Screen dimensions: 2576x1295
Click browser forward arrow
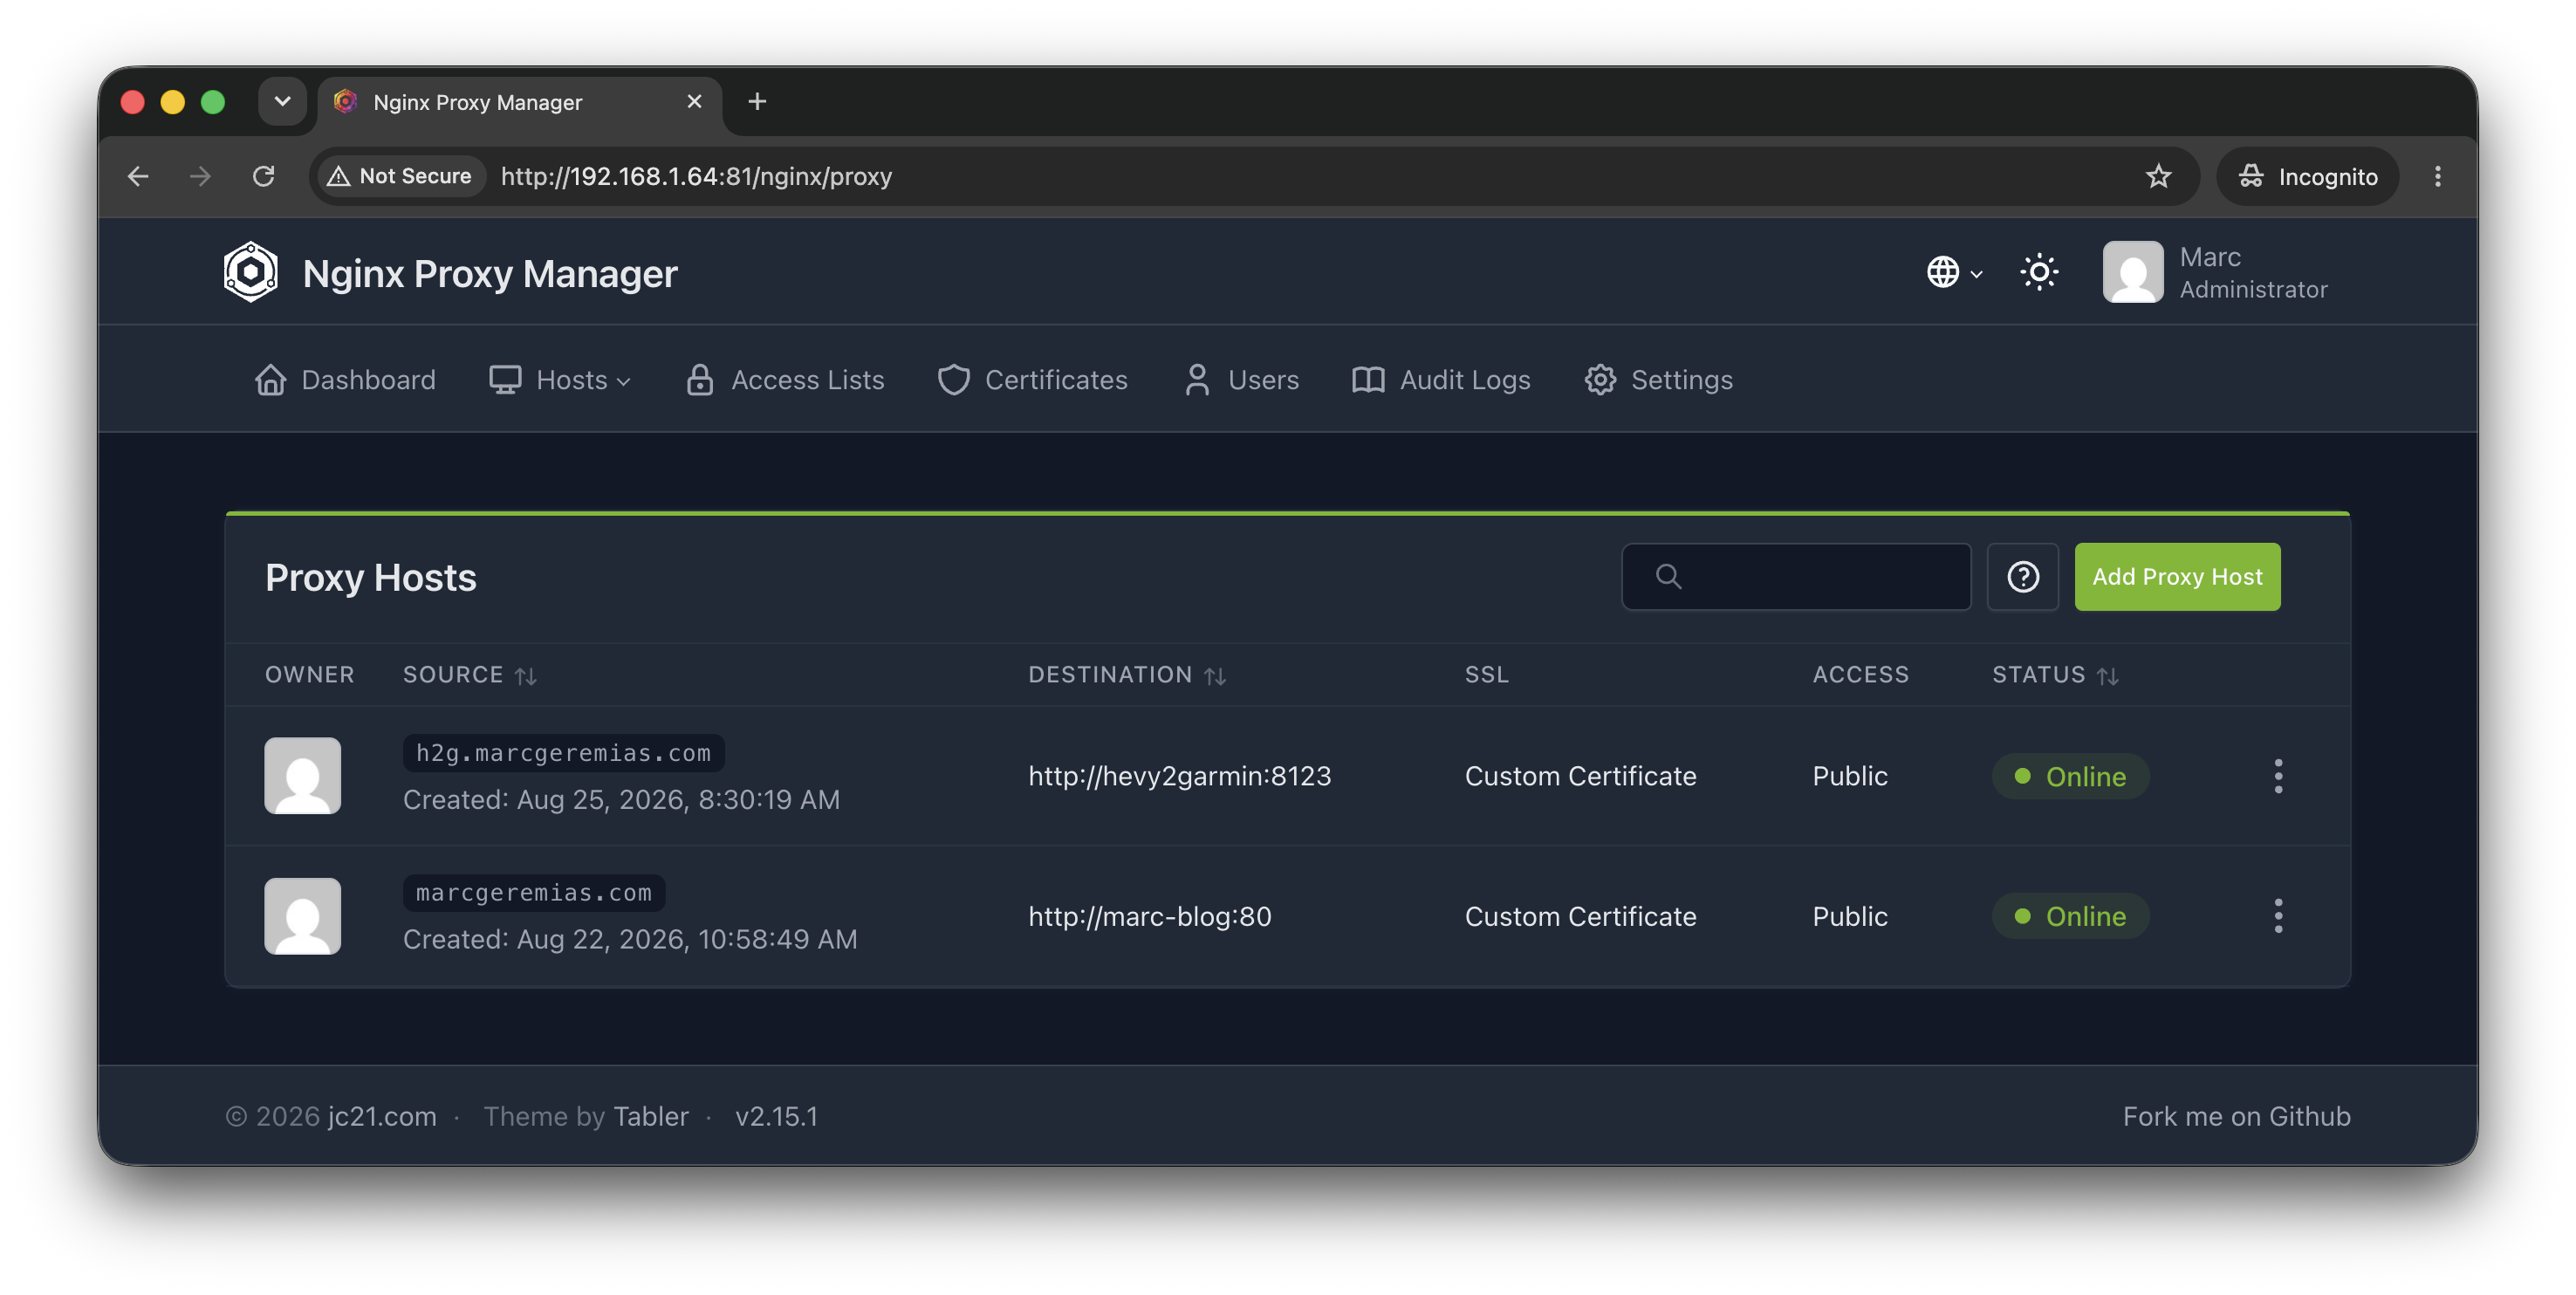coord(200,176)
